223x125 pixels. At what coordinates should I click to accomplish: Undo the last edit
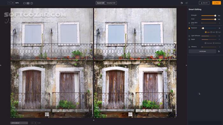182,3
